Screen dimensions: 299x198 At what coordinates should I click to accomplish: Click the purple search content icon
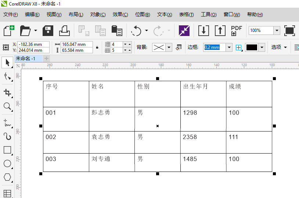pyautogui.click(x=184, y=30)
